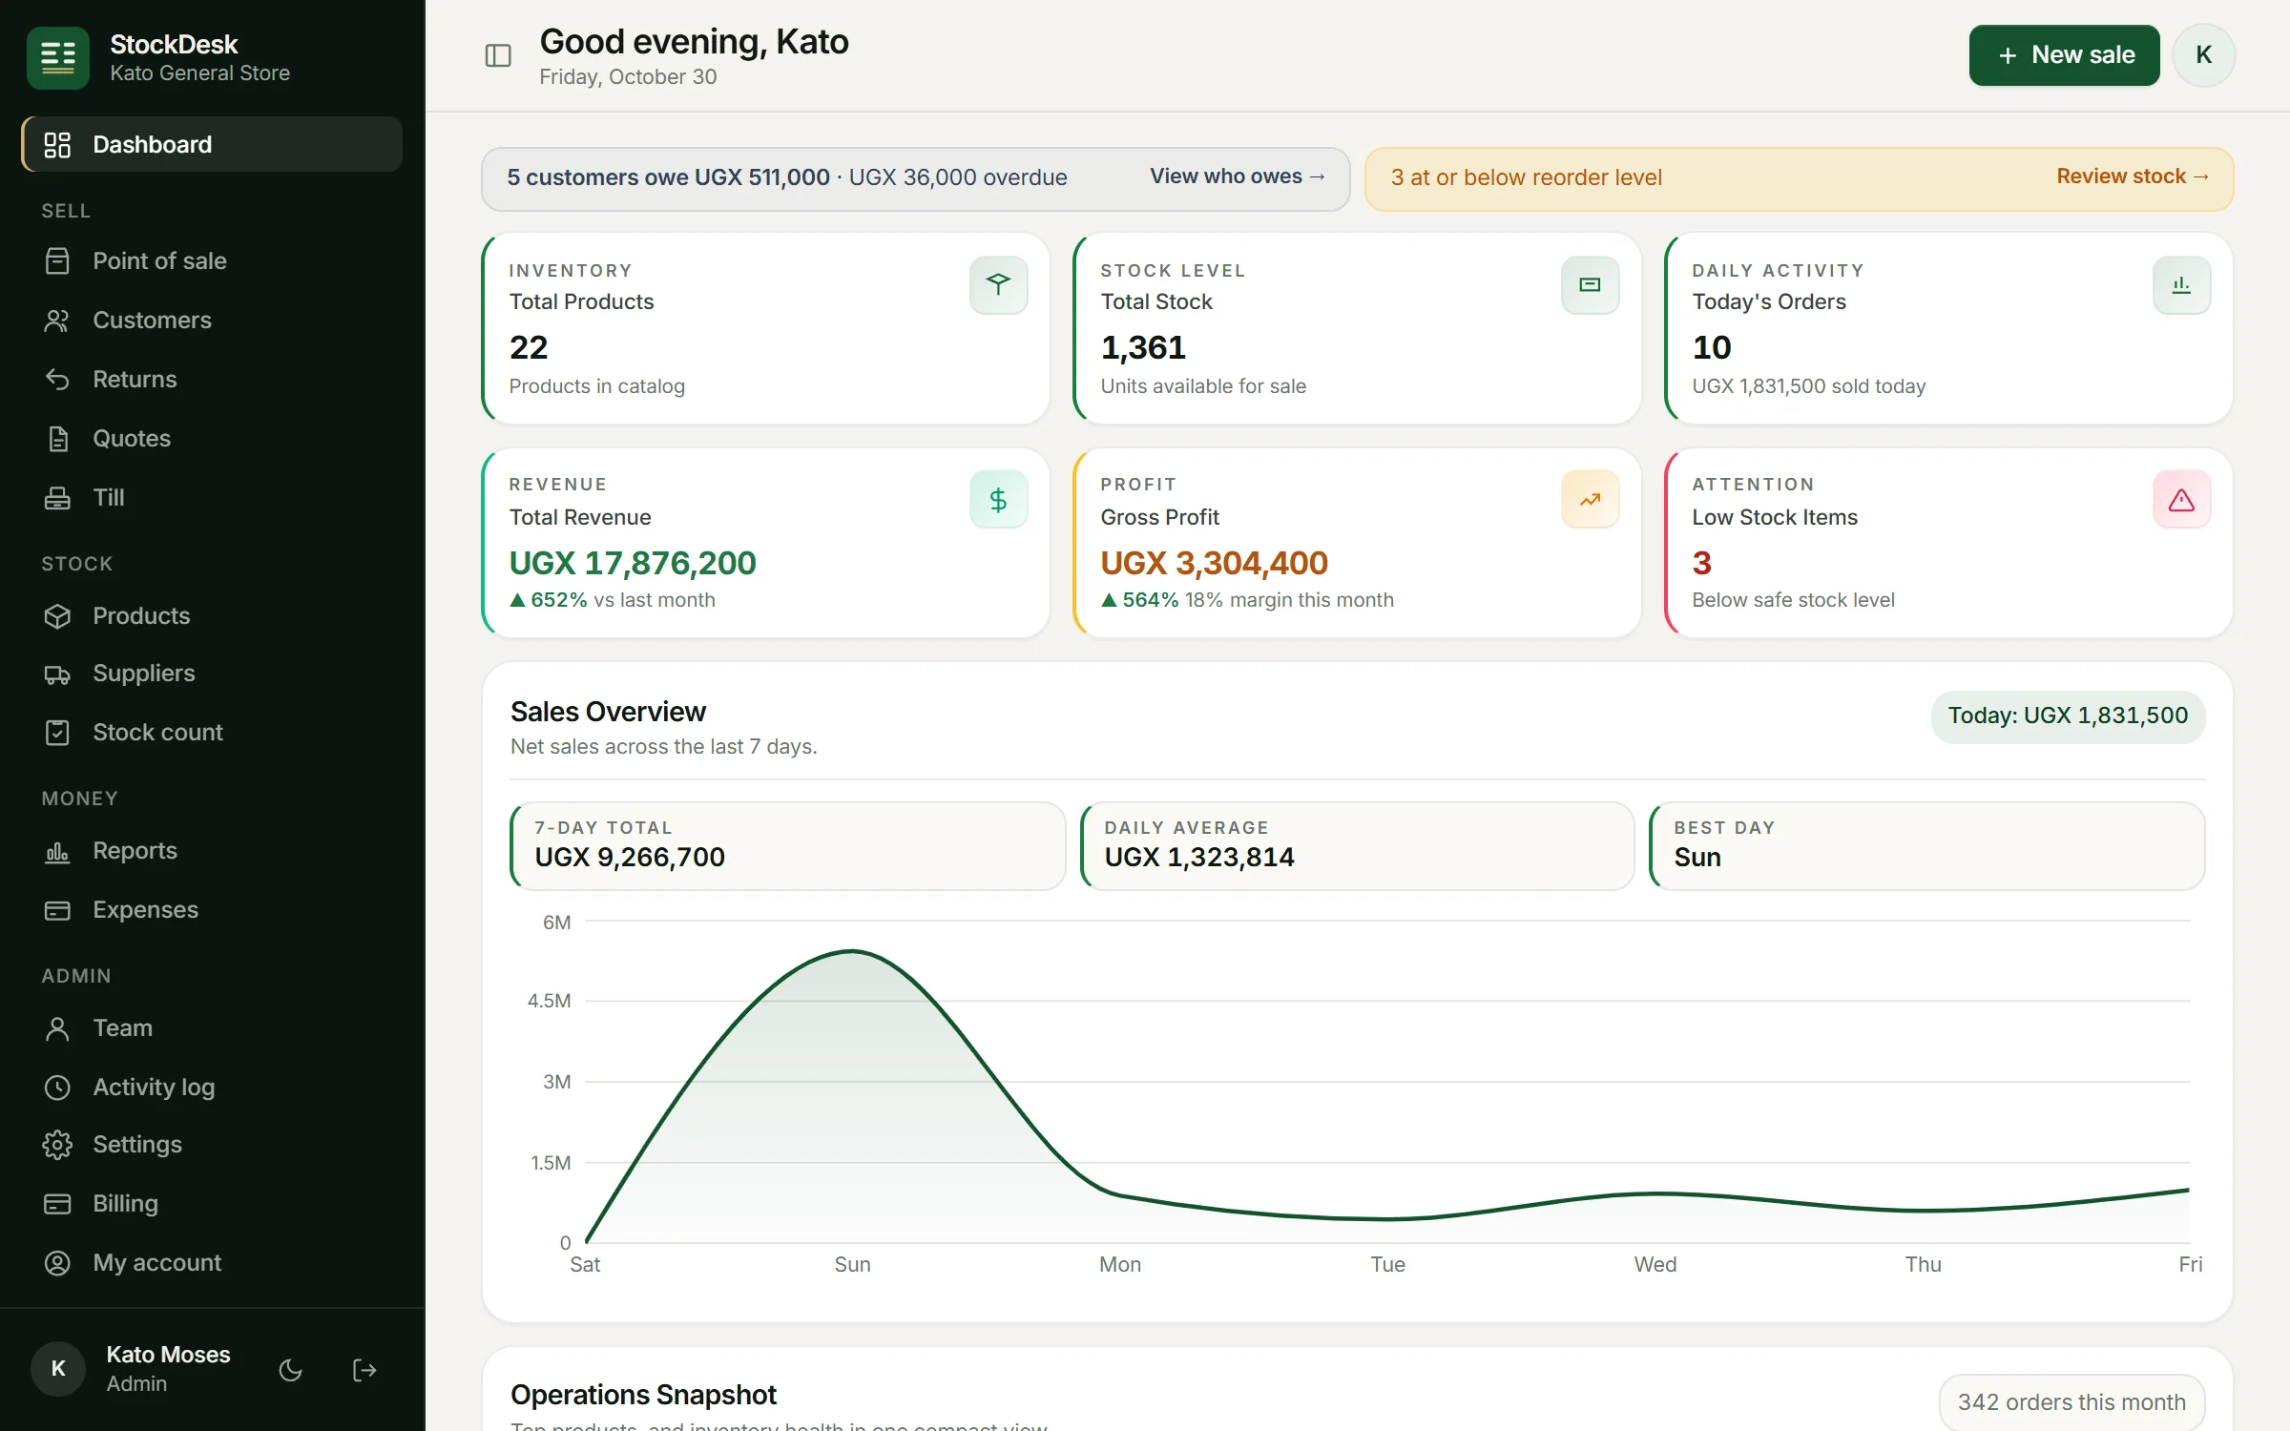Click Review stock link

(x=2133, y=176)
